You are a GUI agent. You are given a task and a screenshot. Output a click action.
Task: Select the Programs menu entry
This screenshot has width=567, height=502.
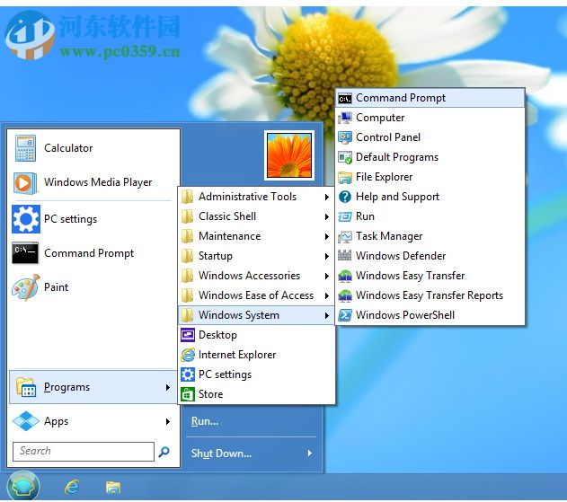tap(93, 387)
